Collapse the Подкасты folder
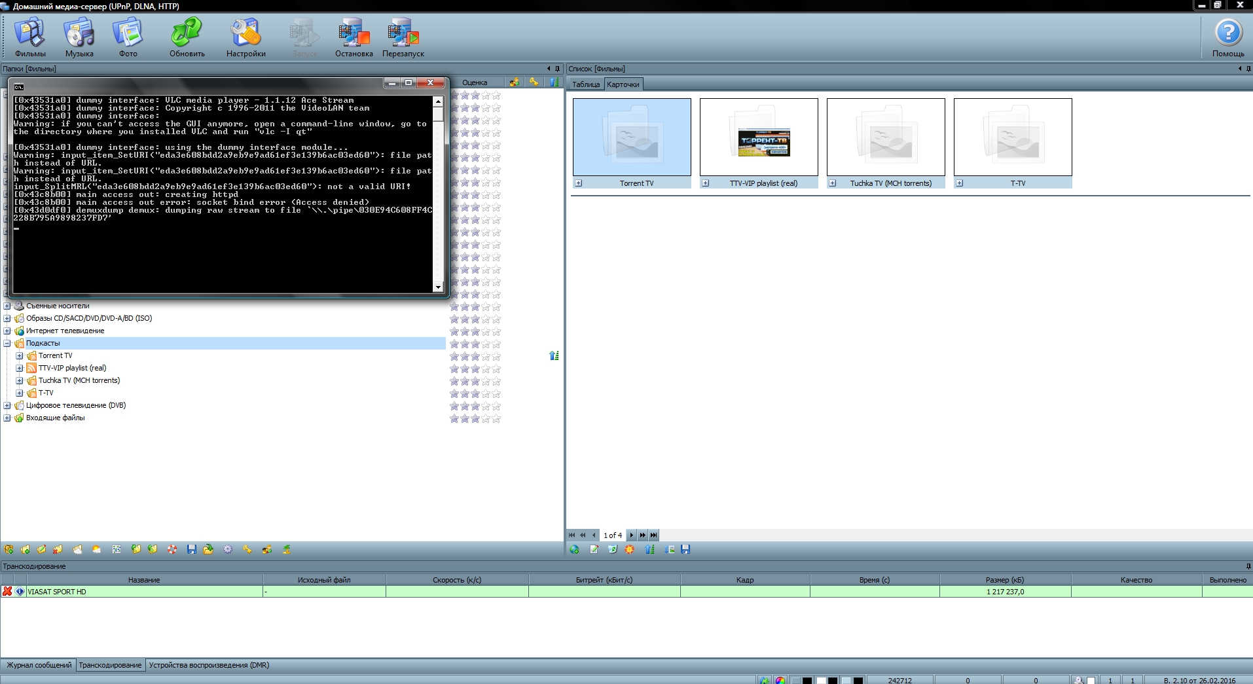Image resolution: width=1253 pixels, height=684 pixels. 7,344
